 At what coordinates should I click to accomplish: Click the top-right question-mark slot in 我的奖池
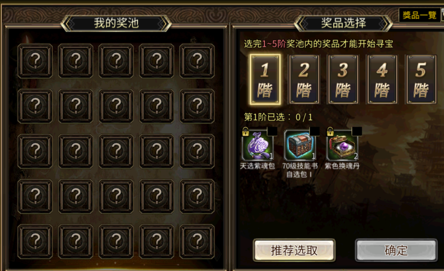point(197,61)
